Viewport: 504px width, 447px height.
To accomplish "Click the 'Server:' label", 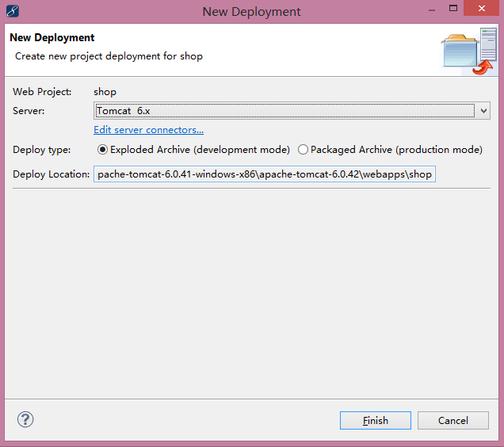I will tap(29, 111).
